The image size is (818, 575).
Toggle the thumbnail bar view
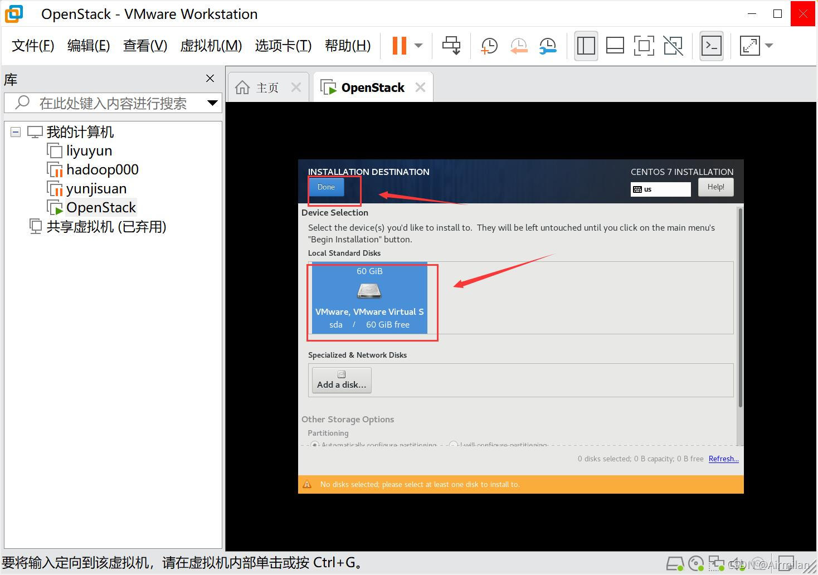coord(615,46)
